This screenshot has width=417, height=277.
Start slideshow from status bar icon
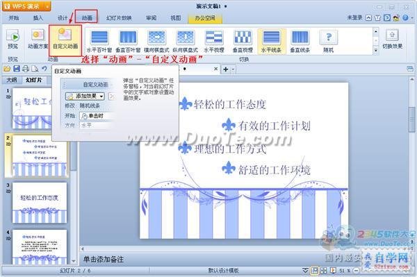tap(333, 271)
